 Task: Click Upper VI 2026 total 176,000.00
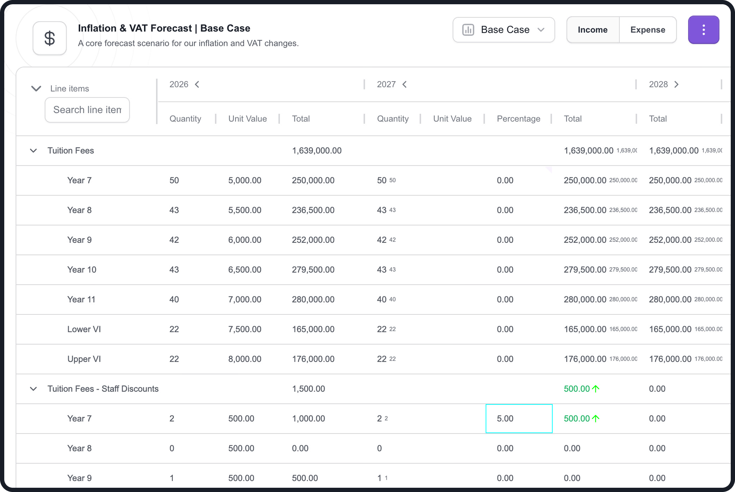(x=313, y=359)
